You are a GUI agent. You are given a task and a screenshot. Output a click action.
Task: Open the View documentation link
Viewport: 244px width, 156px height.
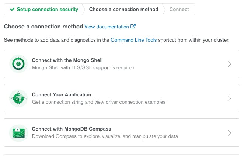point(107,27)
